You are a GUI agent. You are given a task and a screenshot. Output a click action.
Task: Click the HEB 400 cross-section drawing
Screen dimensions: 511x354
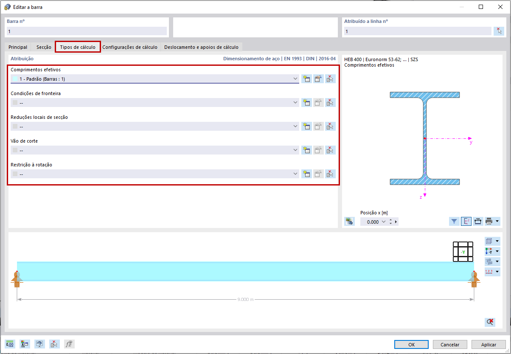tap(425, 138)
